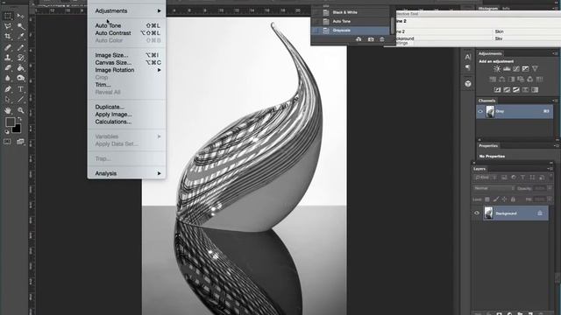Create new document from current state
Screen dimensions: 561x315
pyautogui.click(x=359, y=39)
